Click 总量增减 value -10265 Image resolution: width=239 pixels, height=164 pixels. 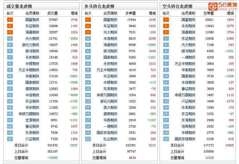(x=52, y=158)
